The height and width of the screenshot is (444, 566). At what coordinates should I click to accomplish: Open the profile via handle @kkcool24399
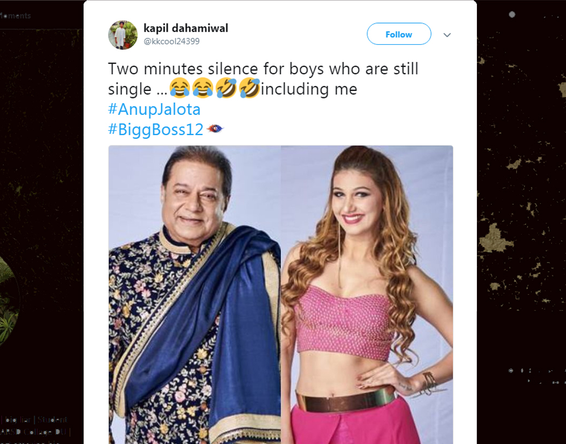tap(172, 40)
